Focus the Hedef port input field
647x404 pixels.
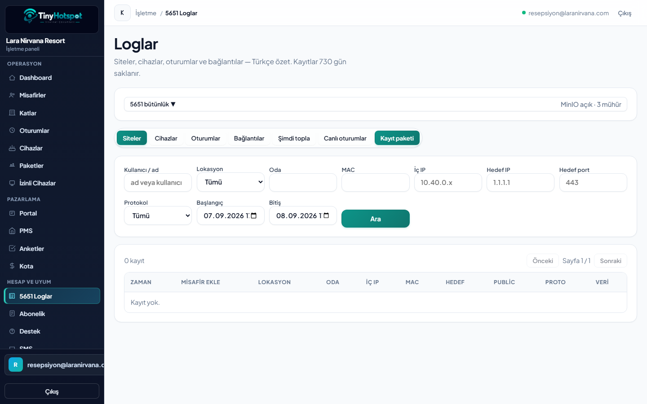point(593,183)
